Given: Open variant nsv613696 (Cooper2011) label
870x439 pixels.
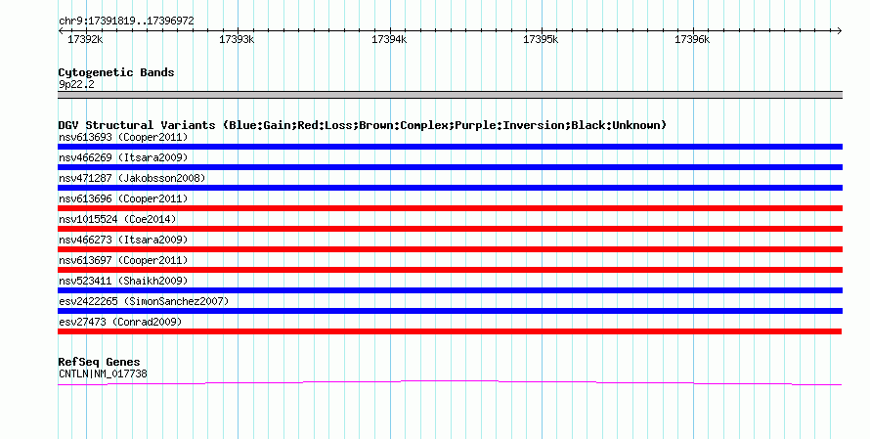Looking at the screenshot, I should coord(123,198).
